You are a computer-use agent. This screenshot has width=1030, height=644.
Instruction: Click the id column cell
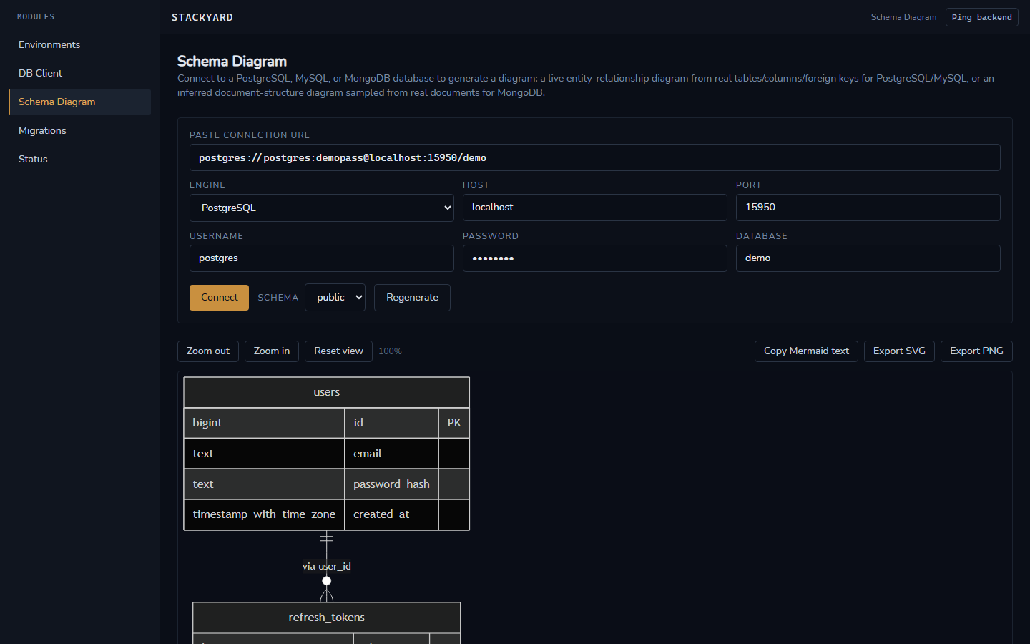pyautogui.click(x=391, y=423)
